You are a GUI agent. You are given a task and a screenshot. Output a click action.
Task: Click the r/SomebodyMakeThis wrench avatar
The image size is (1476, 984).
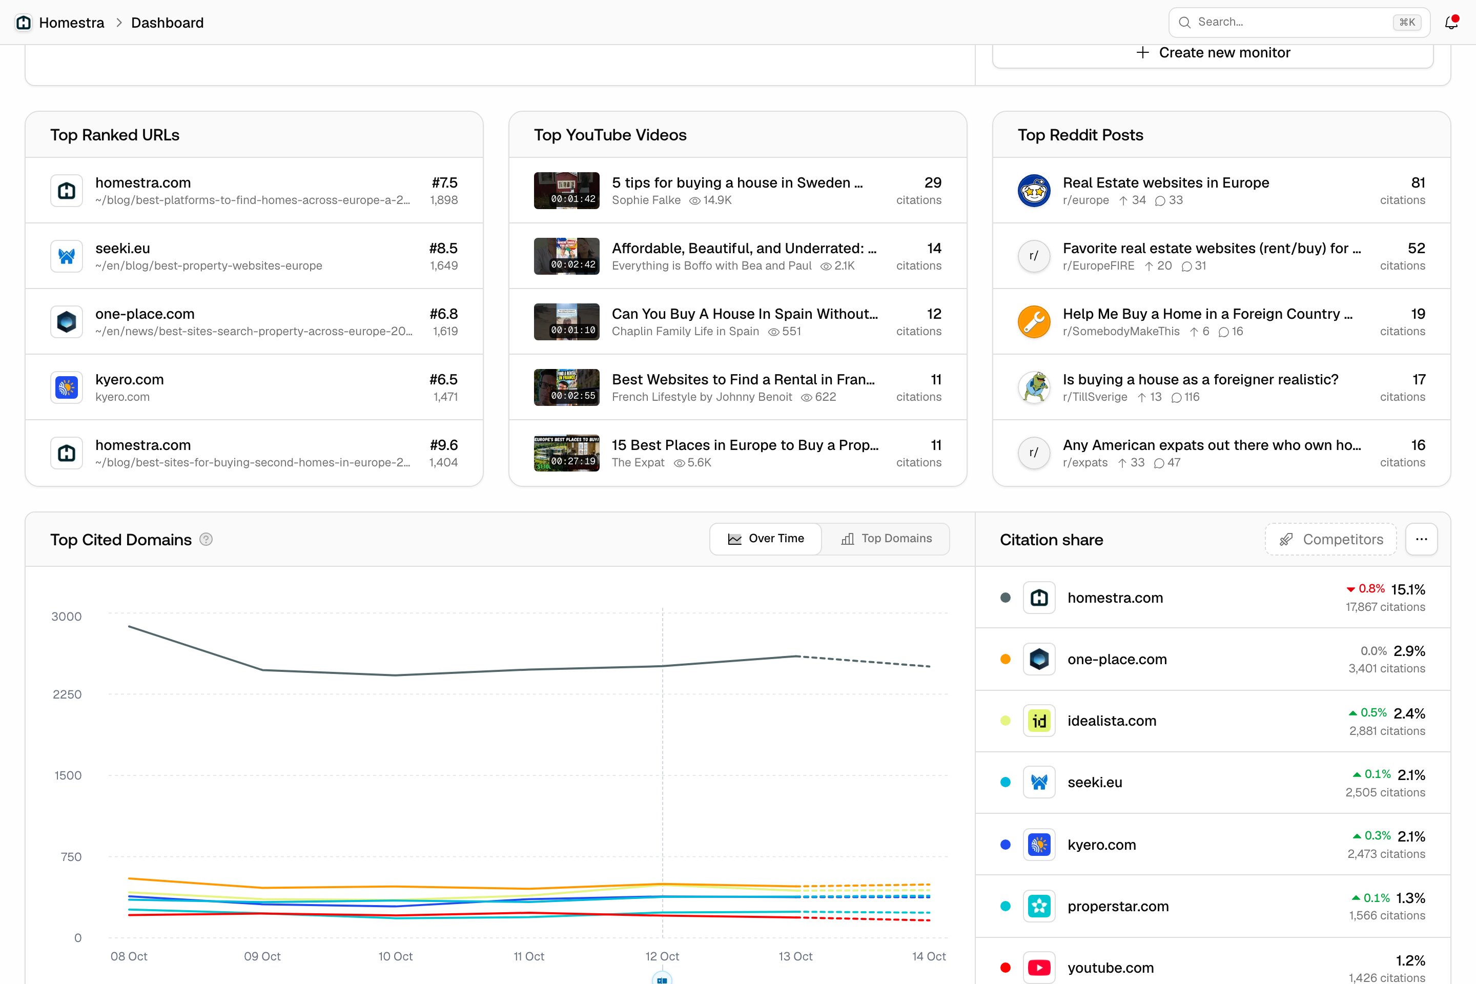(x=1034, y=322)
